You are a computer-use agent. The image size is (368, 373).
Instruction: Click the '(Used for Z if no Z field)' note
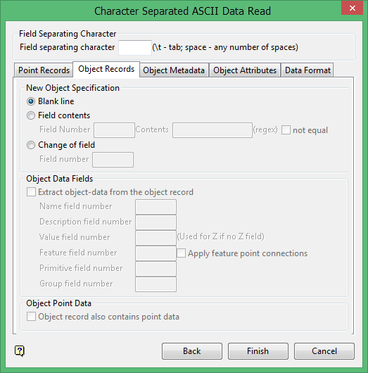(220, 236)
